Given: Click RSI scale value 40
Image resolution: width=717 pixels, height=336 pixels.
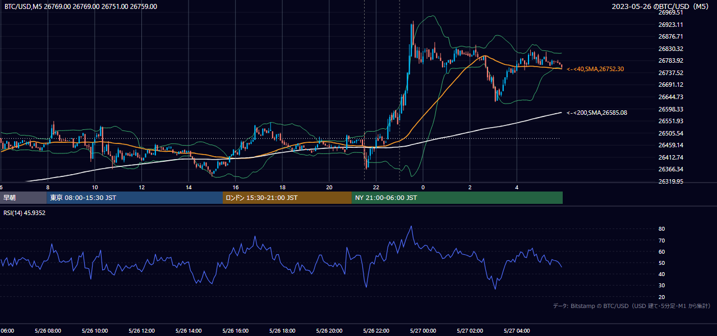Looking at the screenshot, I should [662, 274].
